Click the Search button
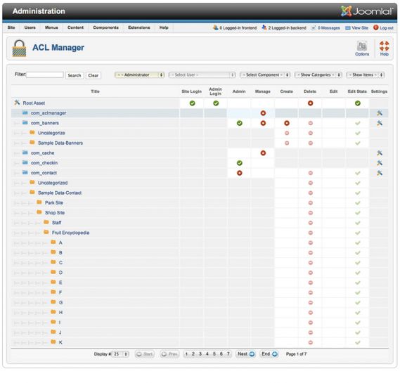Screen dimensions: 400x383 point(75,75)
